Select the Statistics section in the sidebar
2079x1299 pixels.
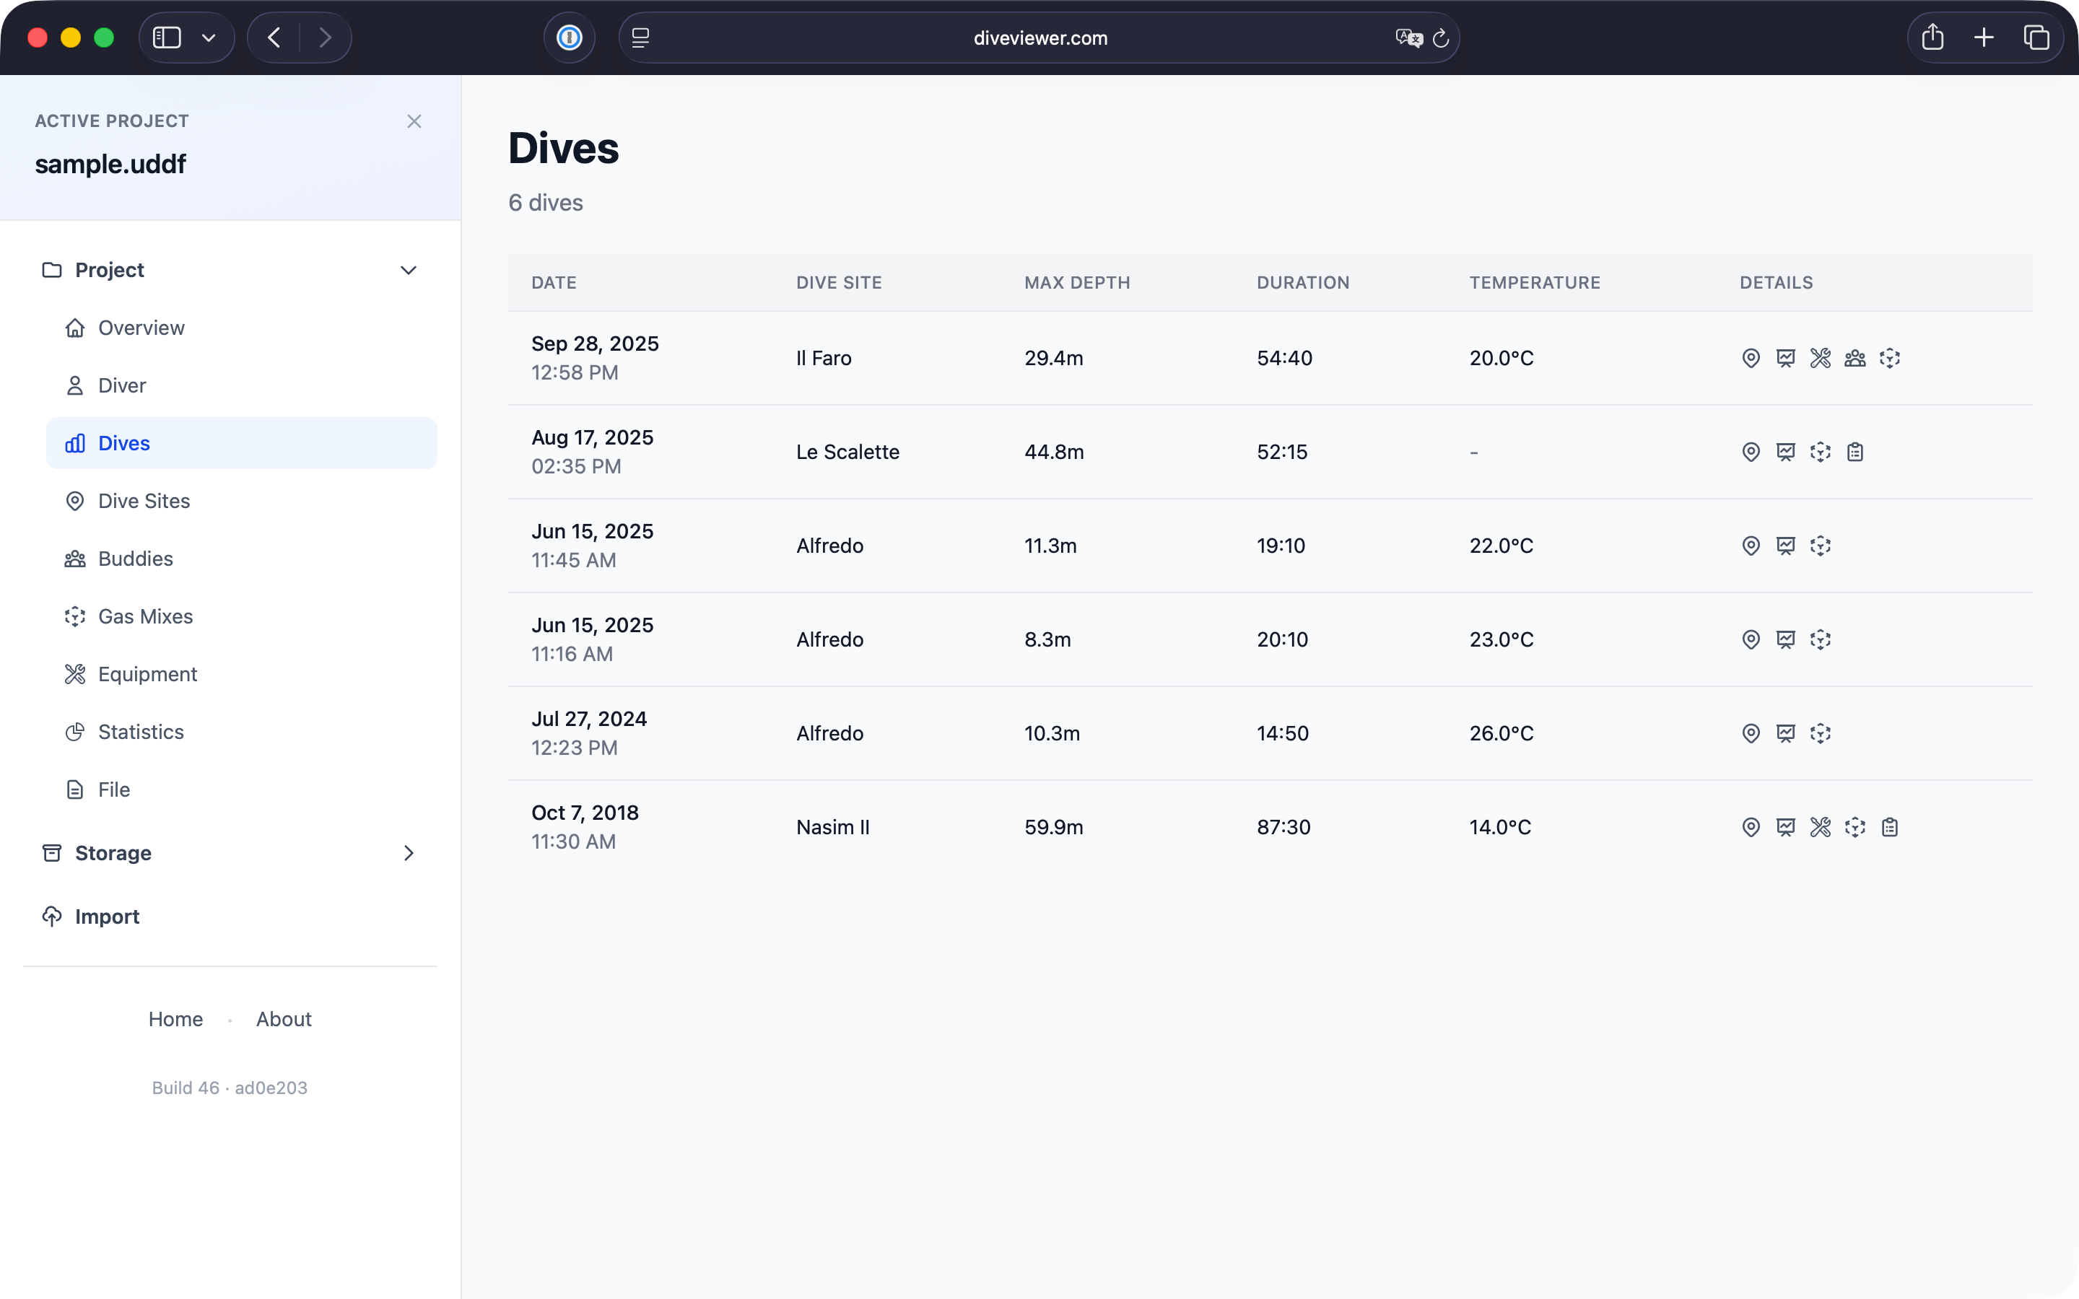coord(141,731)
